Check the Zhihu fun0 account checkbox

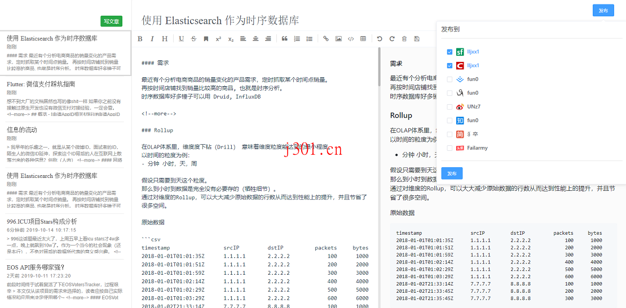click(x=449, y=120)
